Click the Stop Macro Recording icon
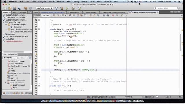Viewport: 185px width, 104px height. tap(117, 16)
